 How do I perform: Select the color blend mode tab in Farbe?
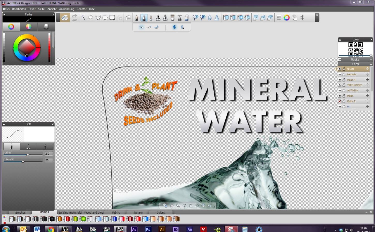coord(28,27)
